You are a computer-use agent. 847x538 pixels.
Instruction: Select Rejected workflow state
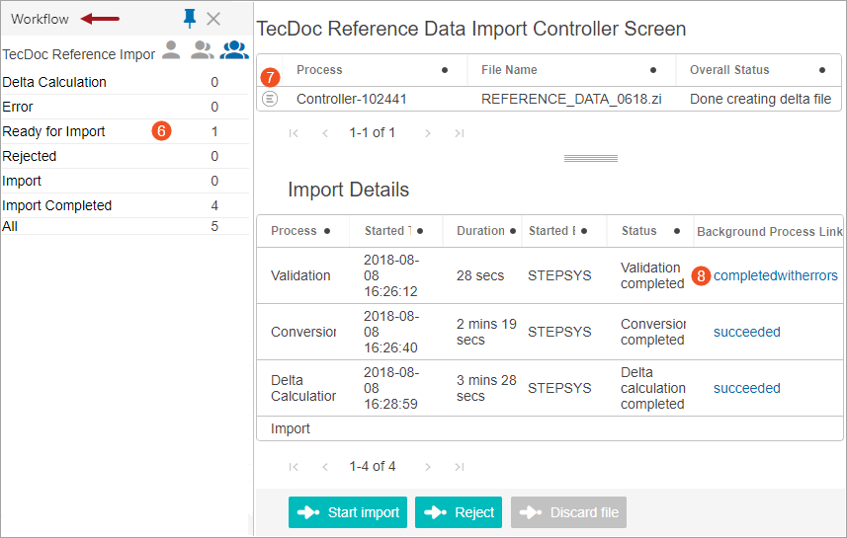tap(126, 157)
